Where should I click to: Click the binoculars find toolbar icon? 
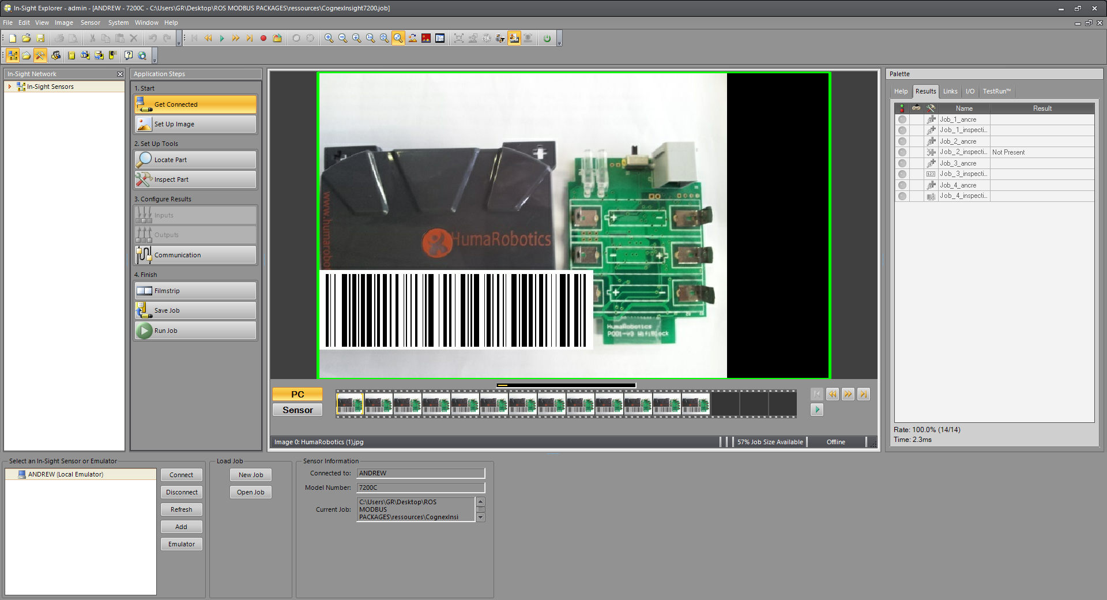56,55
